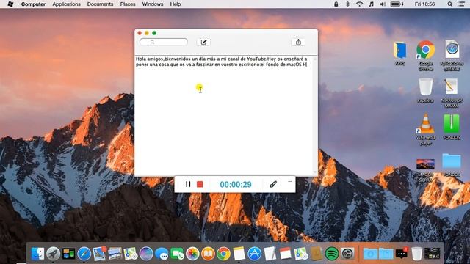Open Messages blue bubble in the dock

162,254
